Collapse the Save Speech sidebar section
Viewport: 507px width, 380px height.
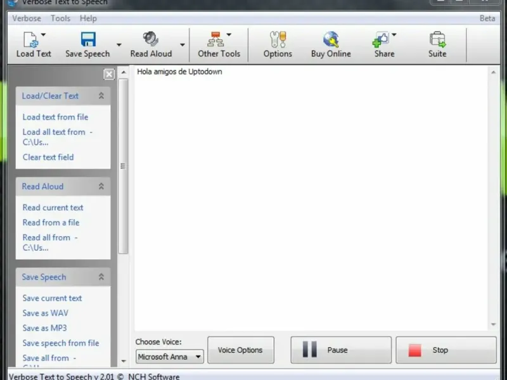[101, 277]
